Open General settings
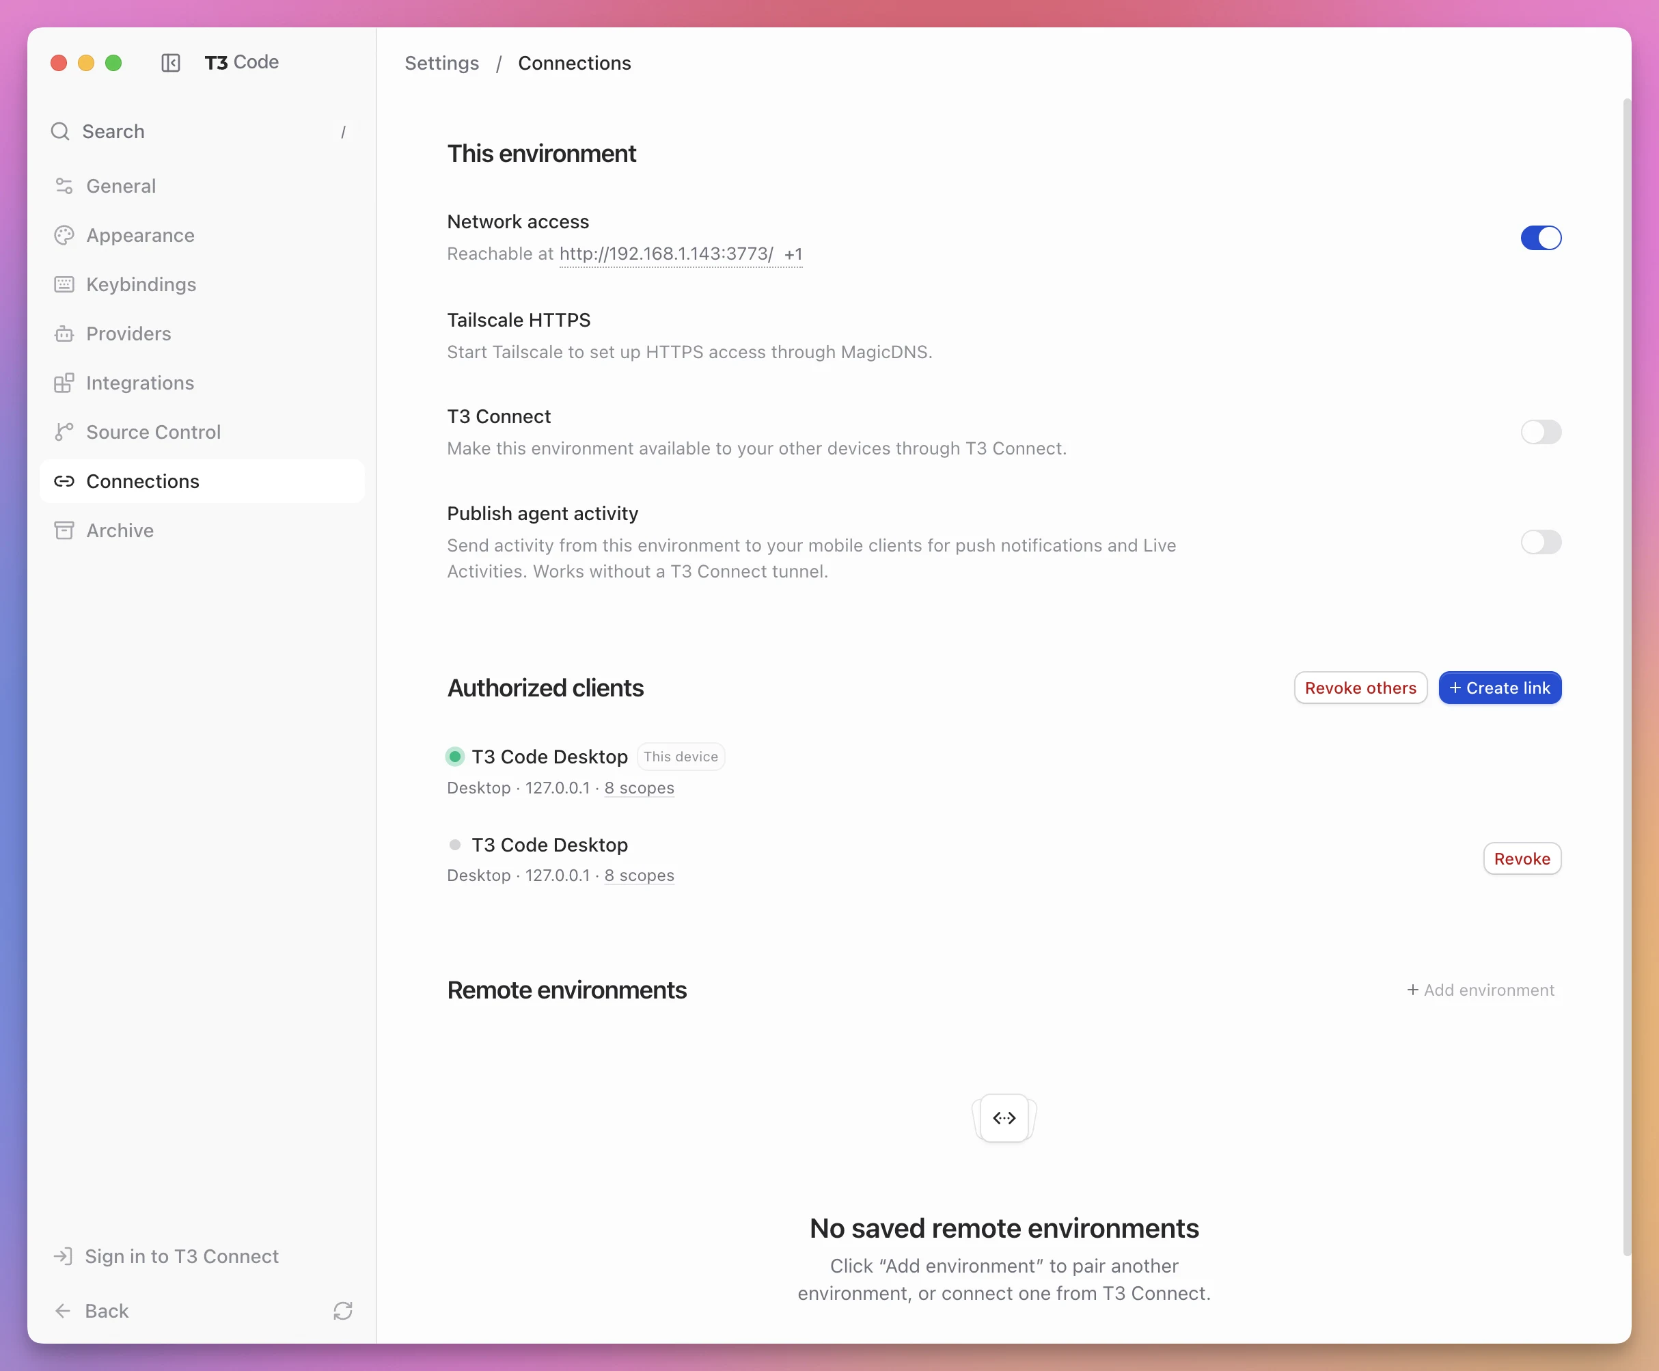The width and height of the screenshot is (1659, 1371). pyautogui.click(x=202, y=187)
